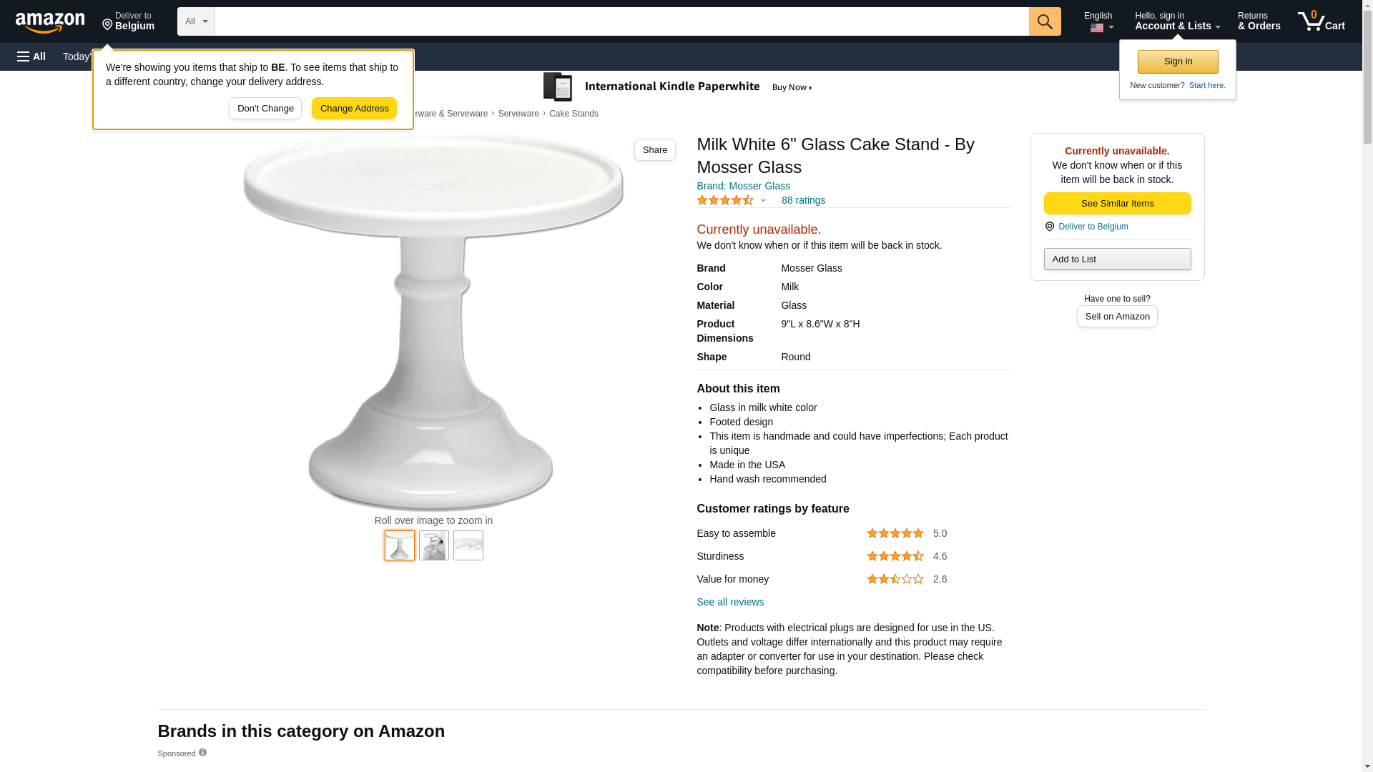
Task: Click the Sponsored info icon
Action: [x=202, y=753]
